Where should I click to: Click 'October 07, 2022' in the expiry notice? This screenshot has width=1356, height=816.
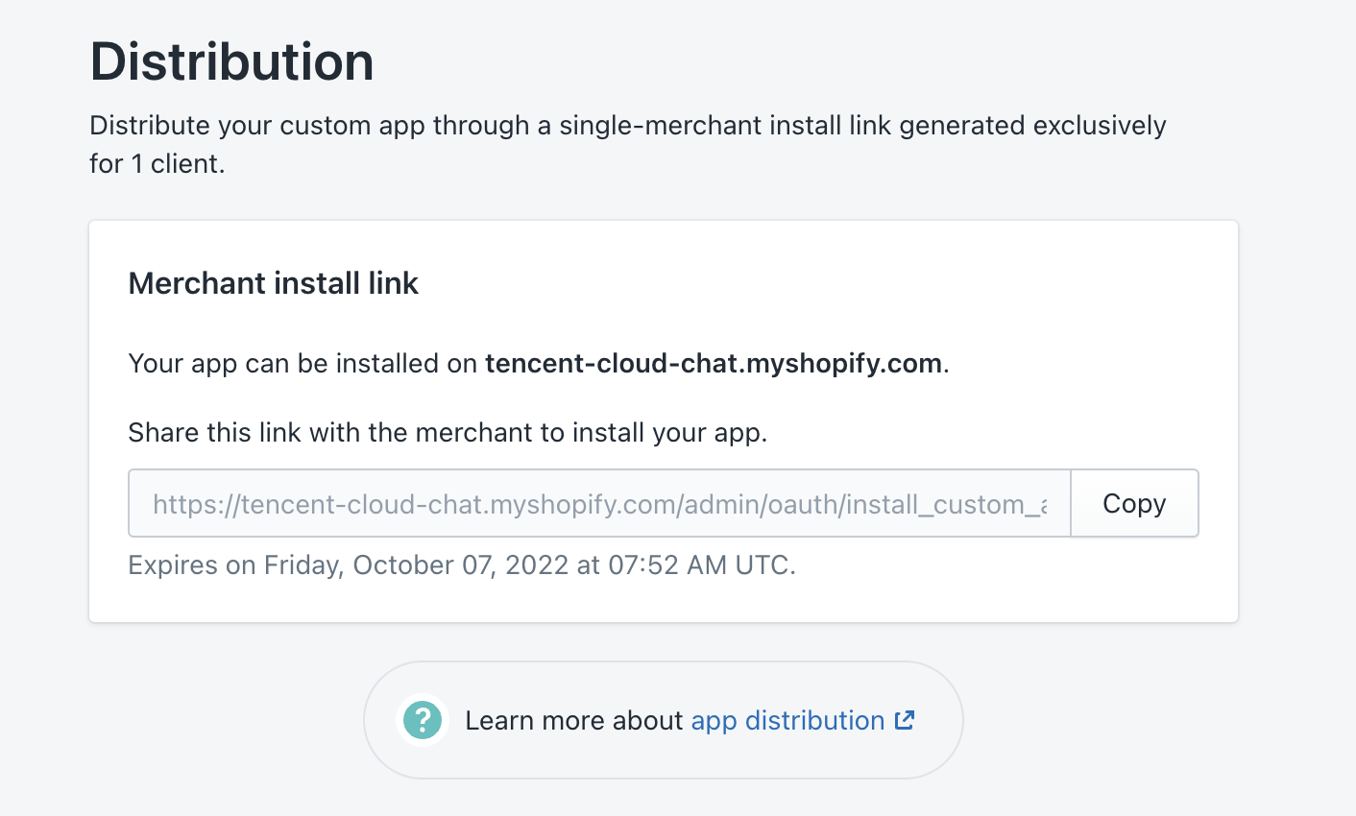pos(461,564)
